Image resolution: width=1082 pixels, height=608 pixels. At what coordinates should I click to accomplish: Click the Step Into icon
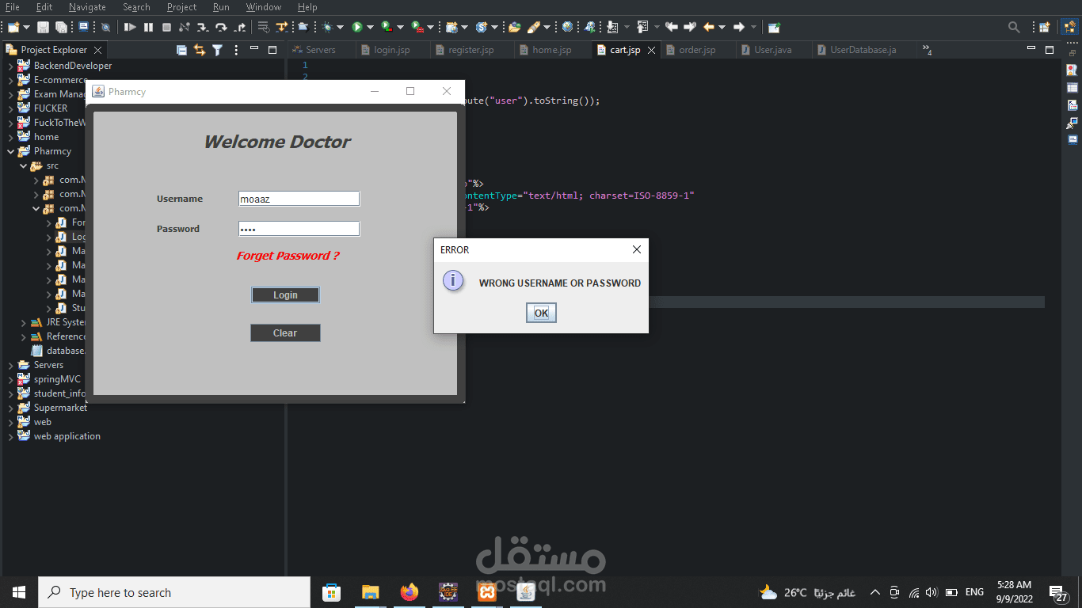(x=203, y=27)
